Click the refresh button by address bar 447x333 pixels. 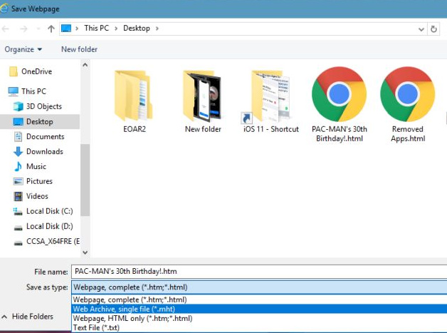click(434, 29)
